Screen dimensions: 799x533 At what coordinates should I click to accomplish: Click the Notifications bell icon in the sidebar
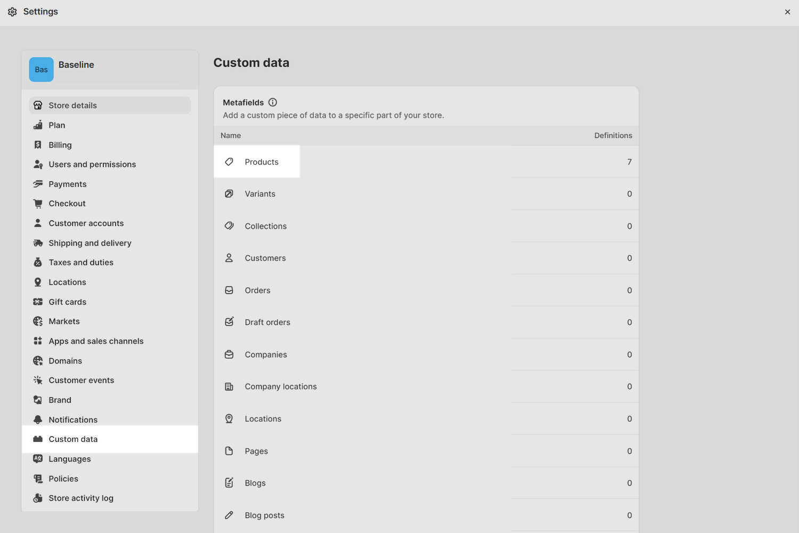click(x=38, y=419)
